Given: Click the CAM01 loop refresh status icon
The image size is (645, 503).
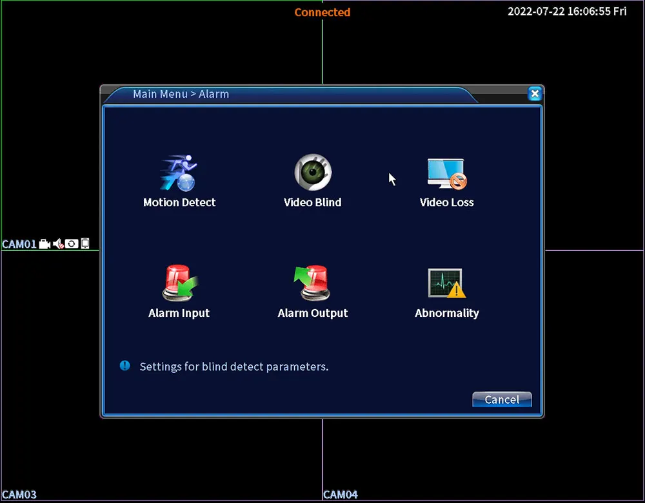Looking at the screenshot, I should point(72,244).
